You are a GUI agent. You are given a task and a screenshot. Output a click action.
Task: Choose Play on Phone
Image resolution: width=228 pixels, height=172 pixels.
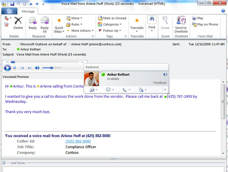click(x=205, y=24)
